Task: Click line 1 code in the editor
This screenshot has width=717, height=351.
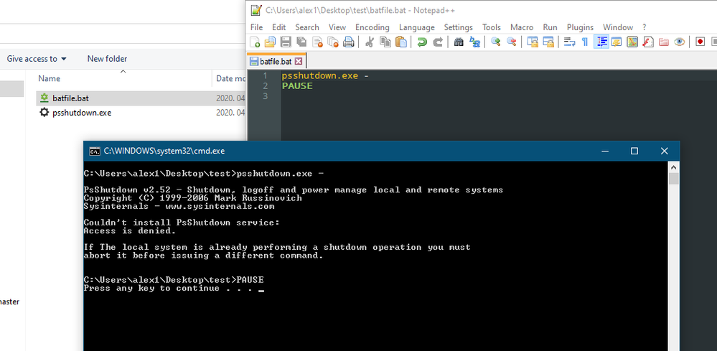Action: tap(324, 76)
